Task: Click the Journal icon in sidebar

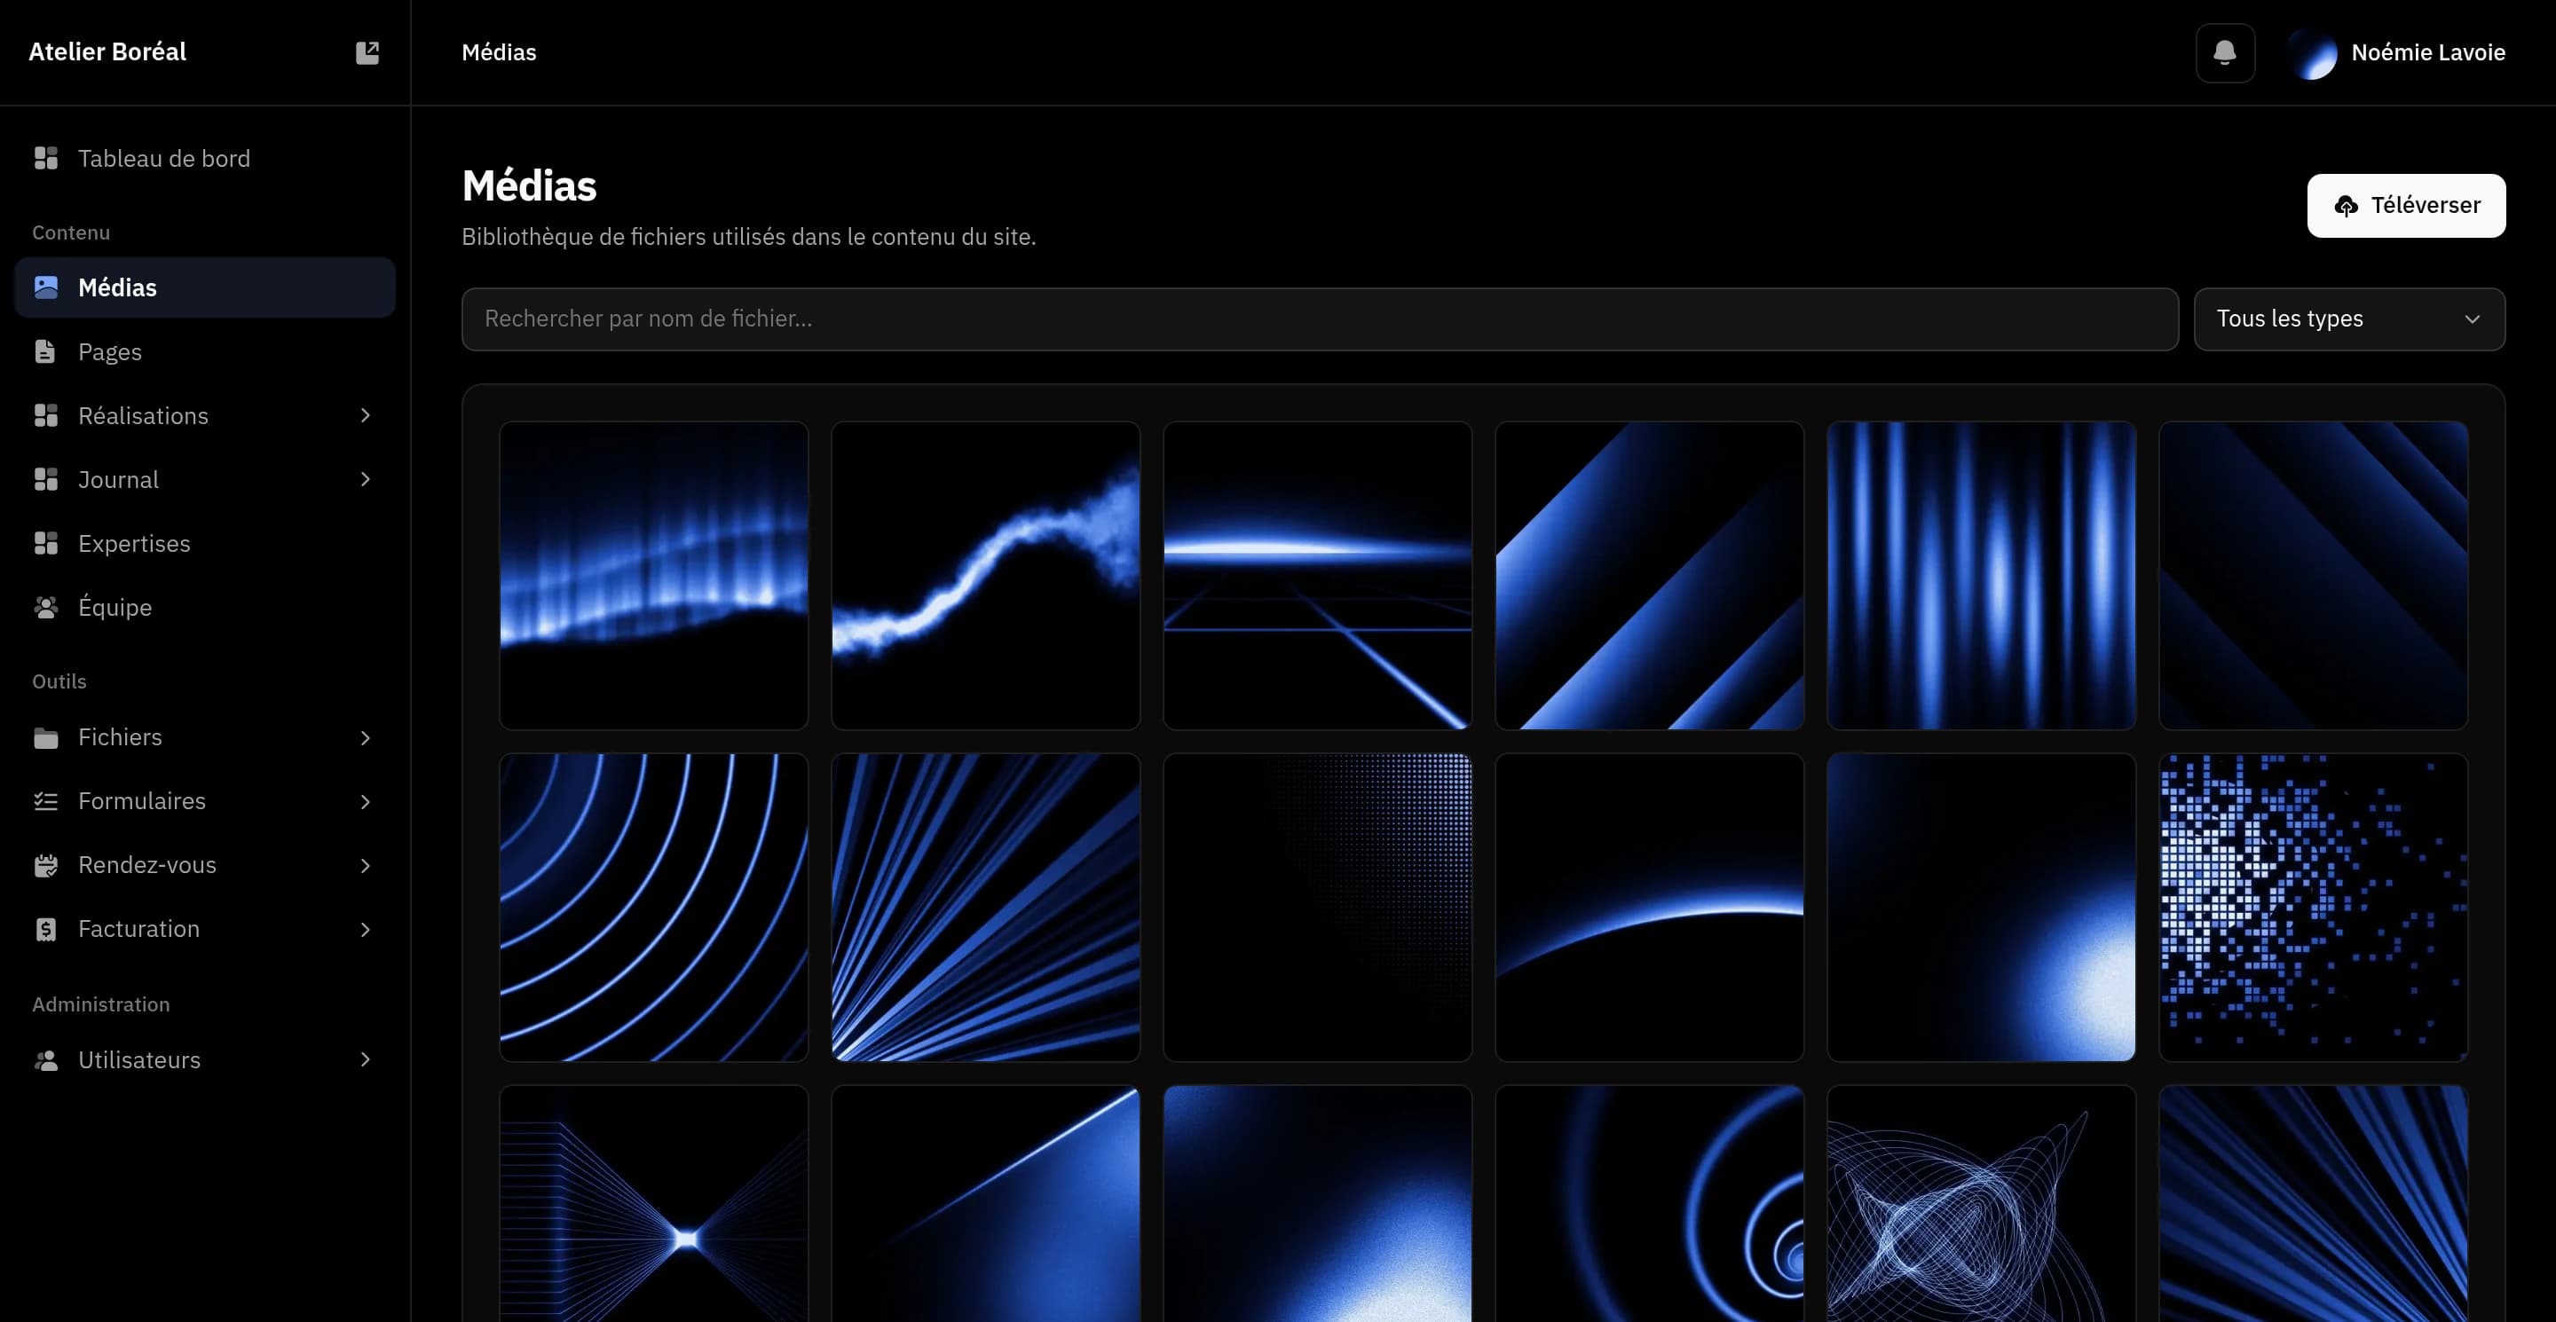Action: pyautogui.click(x=45, y=480)
